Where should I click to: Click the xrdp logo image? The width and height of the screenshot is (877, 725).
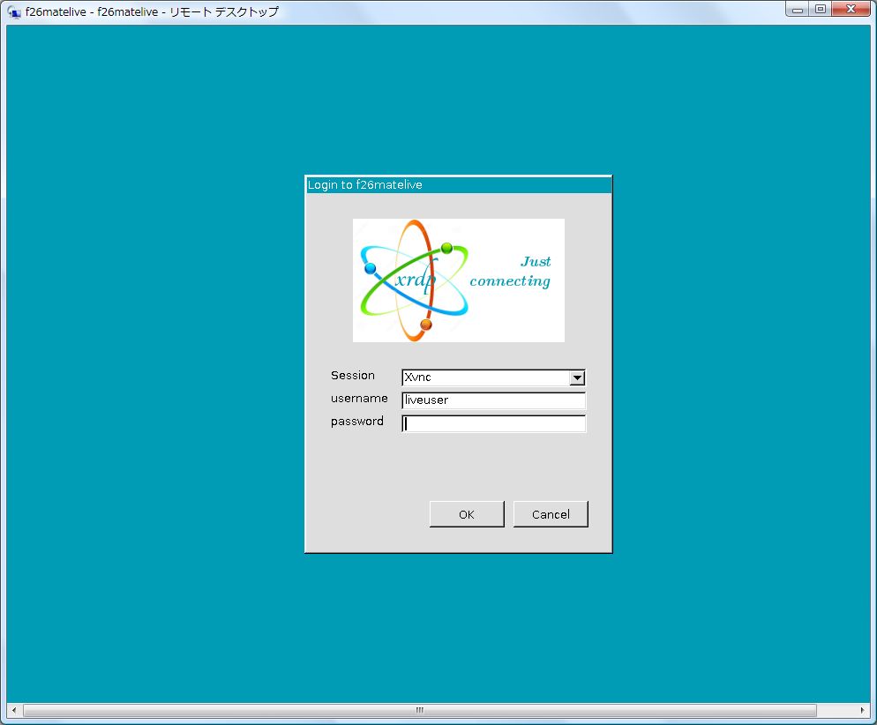click(x=458, y=280)
